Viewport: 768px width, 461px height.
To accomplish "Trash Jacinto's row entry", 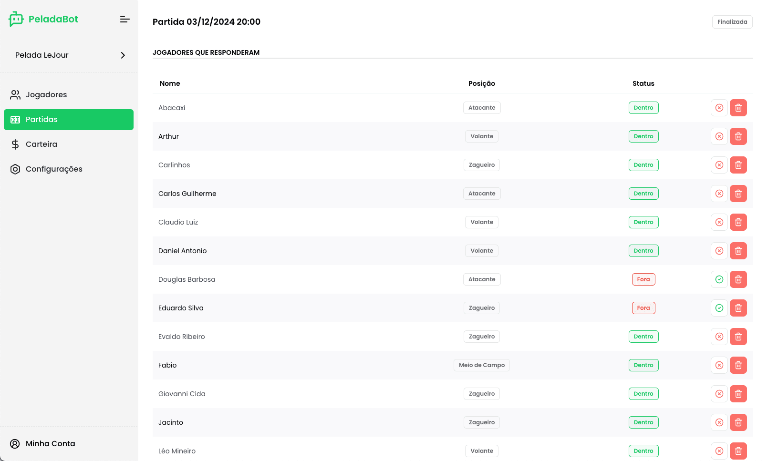I will pos(738,422).
